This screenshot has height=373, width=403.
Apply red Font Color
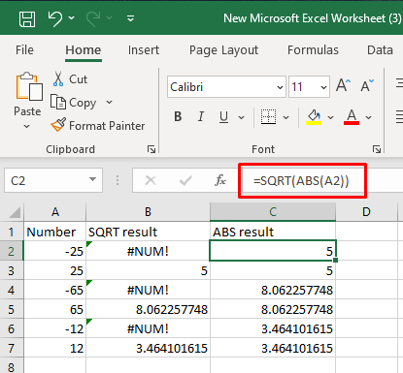[x=352, y=117]
